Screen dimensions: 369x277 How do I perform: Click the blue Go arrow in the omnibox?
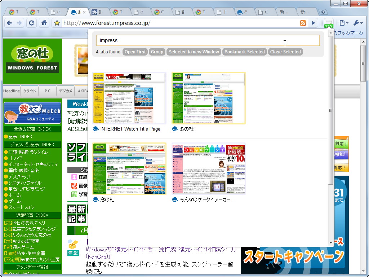point(313,23)
